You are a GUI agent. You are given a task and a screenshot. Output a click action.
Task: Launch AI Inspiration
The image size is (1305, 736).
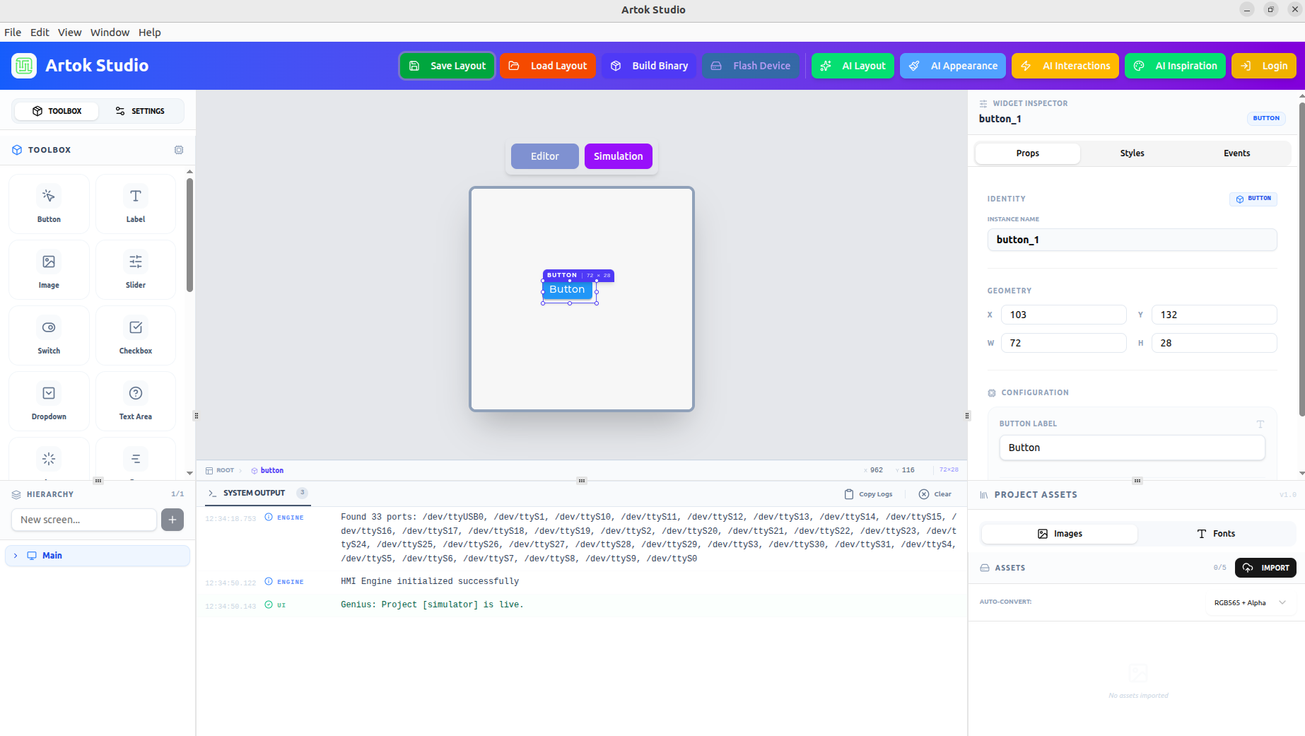(1174, 65)
